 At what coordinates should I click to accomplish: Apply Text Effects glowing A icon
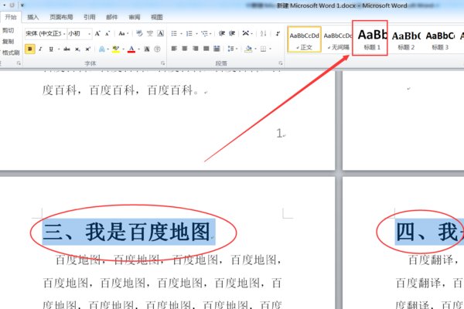(x=102, y=49)
